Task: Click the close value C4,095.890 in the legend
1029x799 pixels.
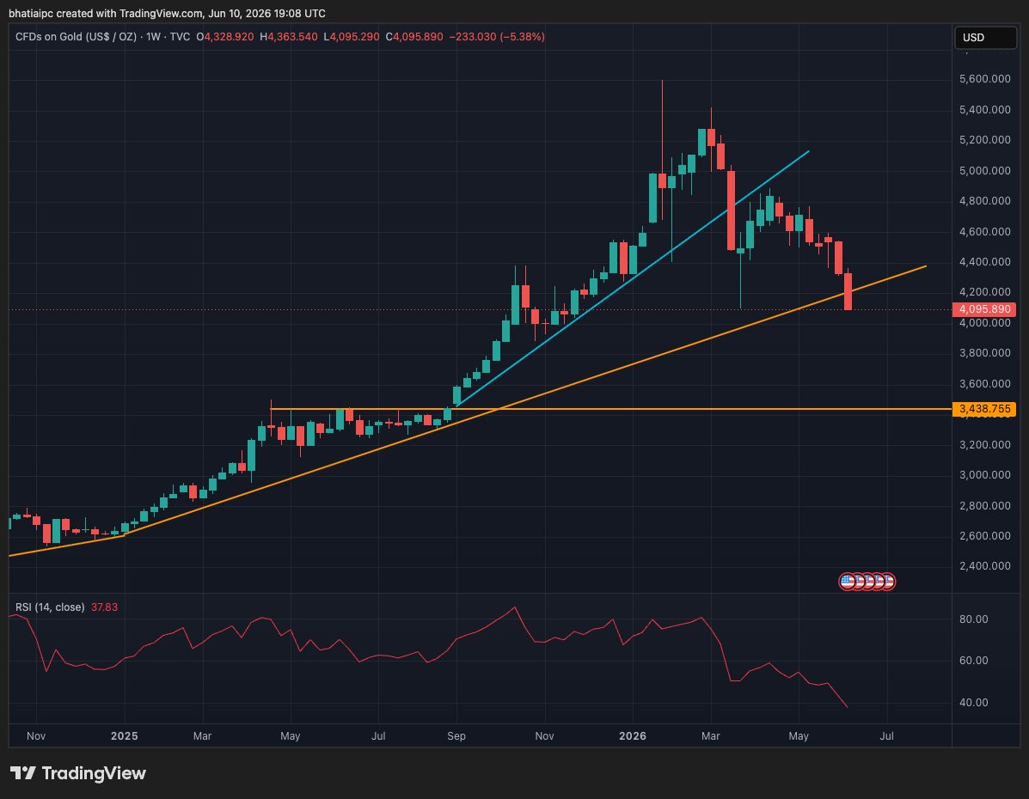Action: [414, 37]
